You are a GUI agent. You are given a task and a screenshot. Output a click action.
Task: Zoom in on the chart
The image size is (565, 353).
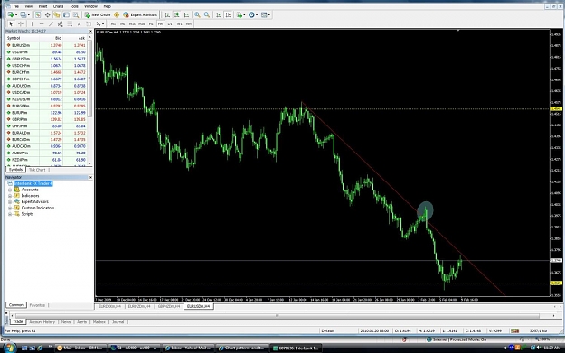coord(197,14)
